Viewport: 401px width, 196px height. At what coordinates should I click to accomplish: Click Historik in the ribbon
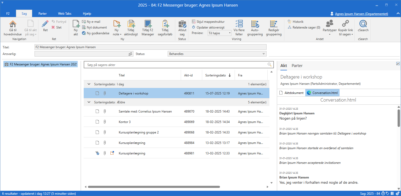pyautogui.click(x=298, y=22)
